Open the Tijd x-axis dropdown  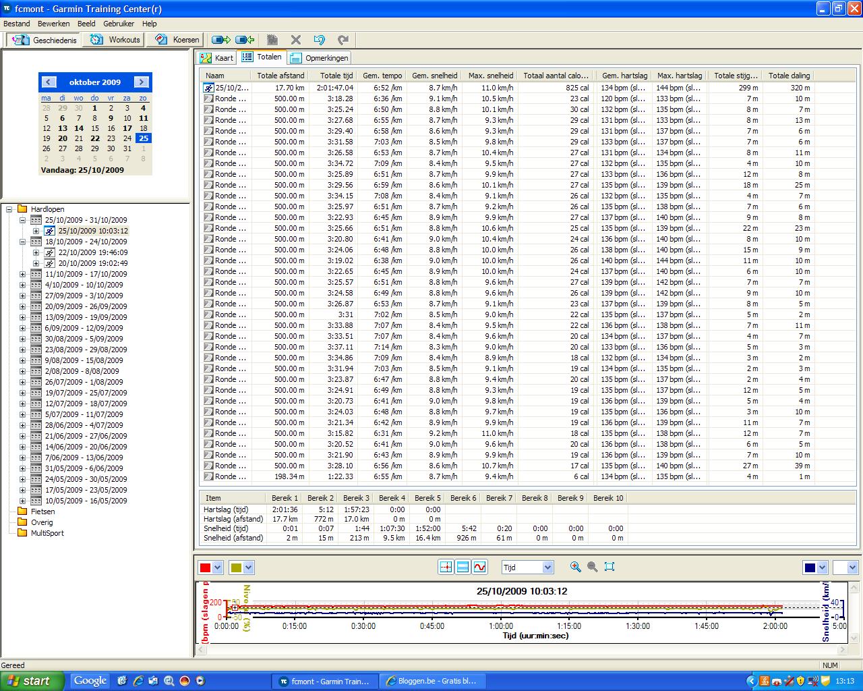[x=547, y=568]
